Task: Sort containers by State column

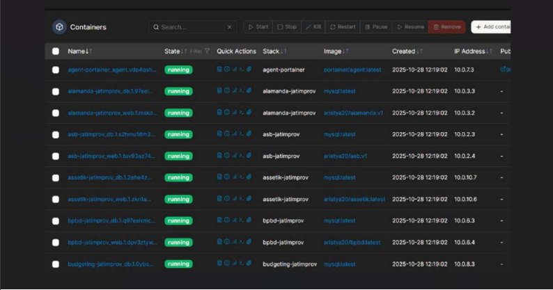Action: [x=176, y=51]
